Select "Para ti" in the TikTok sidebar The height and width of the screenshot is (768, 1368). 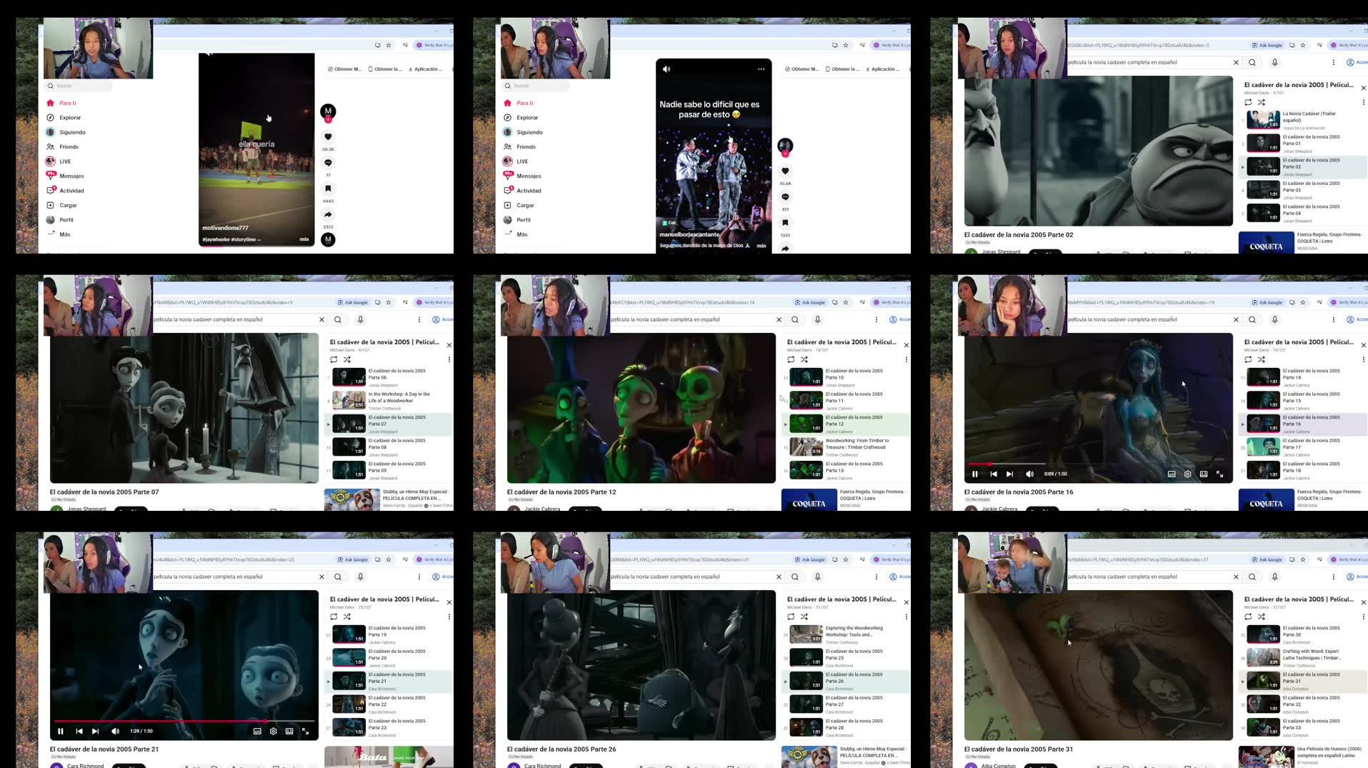[x=65, y=103]
